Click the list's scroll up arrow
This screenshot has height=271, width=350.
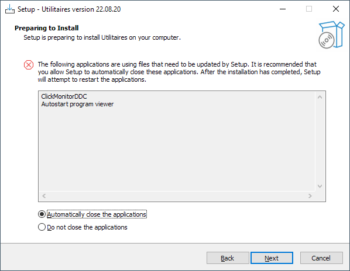pyautogui.click(x=320, y=97)
